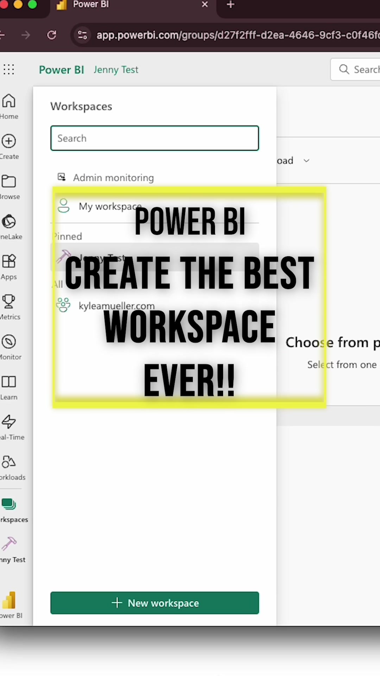380x676 pixels.
Task: Click the Power BI header link
Action: (x=62, y=70)
